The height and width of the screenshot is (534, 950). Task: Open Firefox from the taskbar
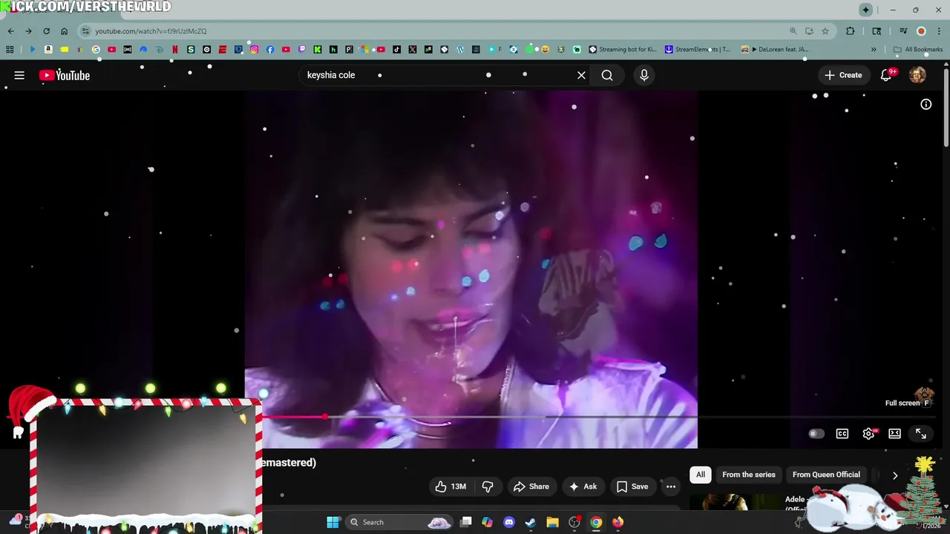[617, 522]
